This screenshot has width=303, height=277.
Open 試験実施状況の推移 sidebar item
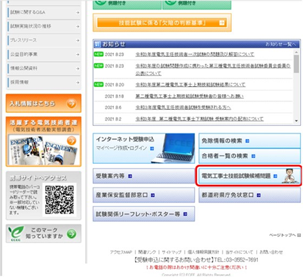tap(44, 26)
